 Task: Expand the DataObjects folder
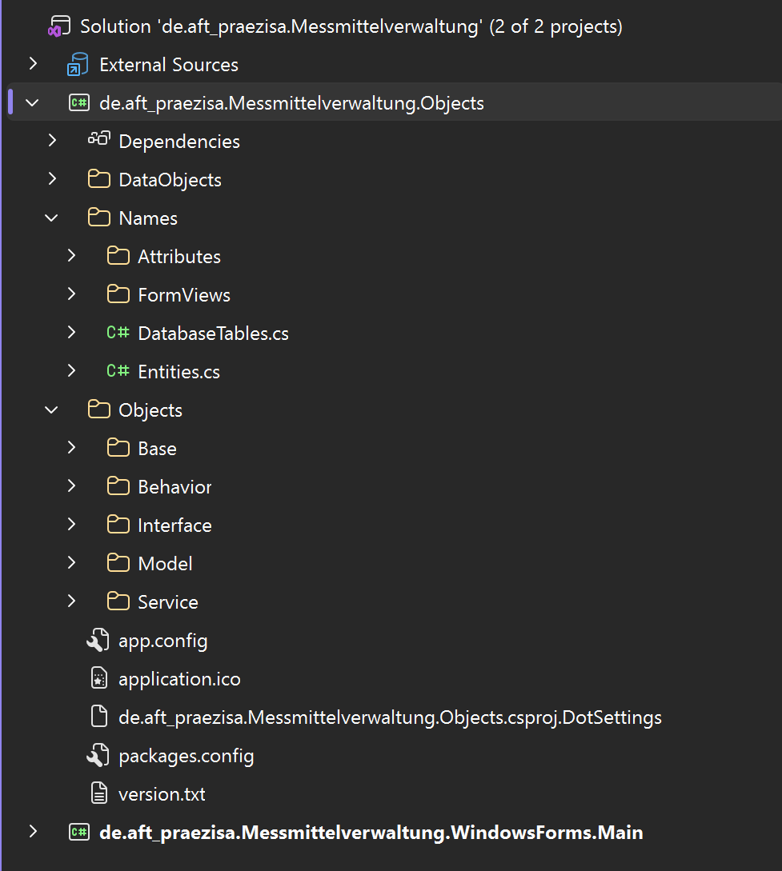point(52,179)
